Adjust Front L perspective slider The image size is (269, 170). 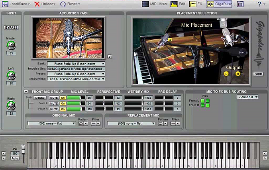pyautogui.click(x=104, y=104)
